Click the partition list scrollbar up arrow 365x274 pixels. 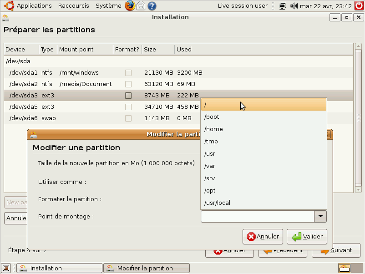pos(359,46)
